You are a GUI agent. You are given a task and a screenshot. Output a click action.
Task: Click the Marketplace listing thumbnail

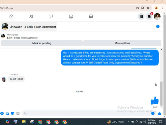(x=3, y=36)
